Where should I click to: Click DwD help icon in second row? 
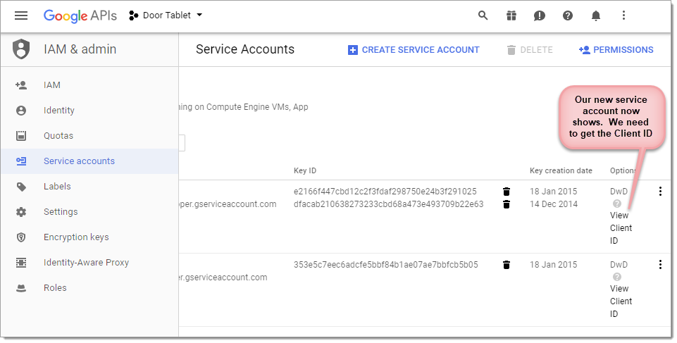[617, 277]
